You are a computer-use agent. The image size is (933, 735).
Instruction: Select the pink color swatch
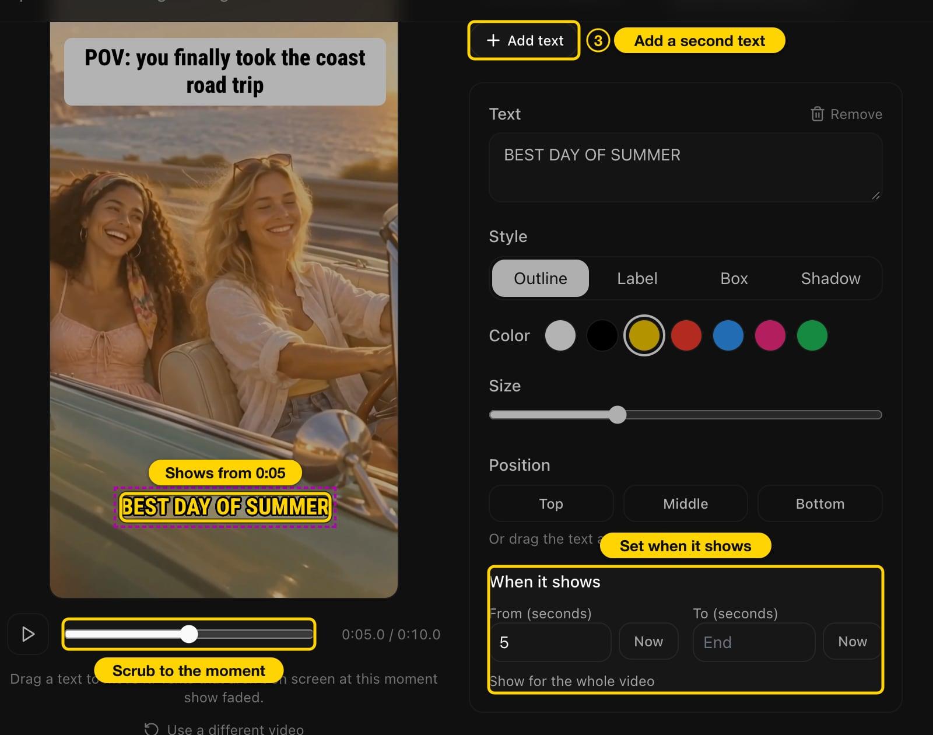point(770,335)
